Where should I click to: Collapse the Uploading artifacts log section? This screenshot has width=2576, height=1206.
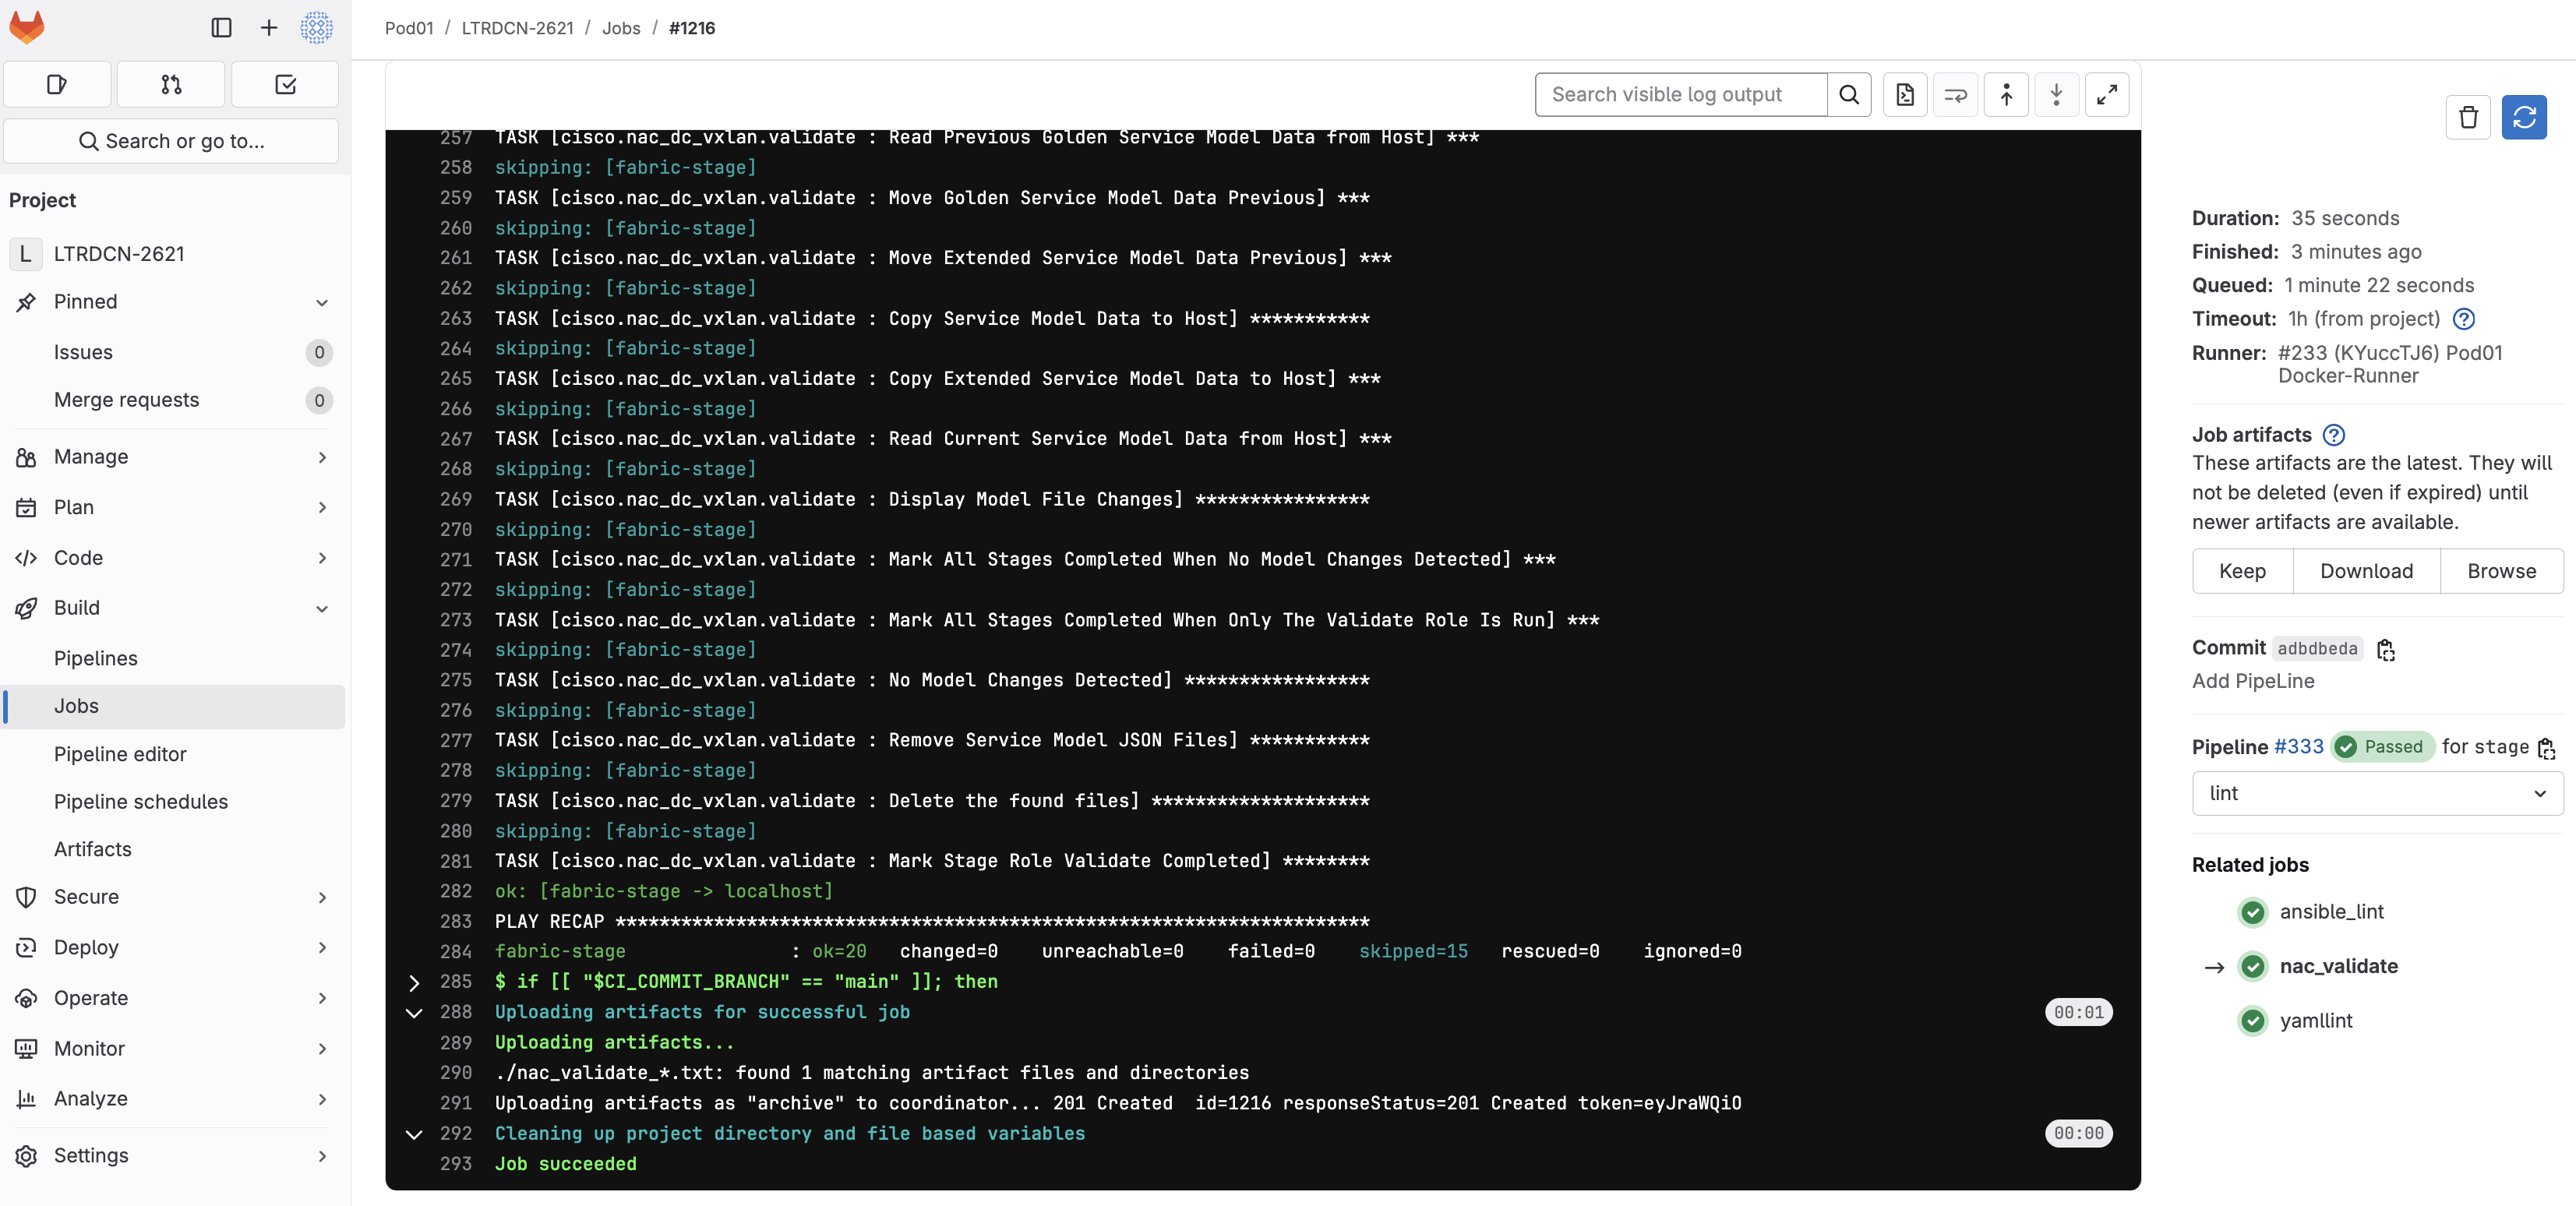pyautogui.click(x=413, y=1012)
